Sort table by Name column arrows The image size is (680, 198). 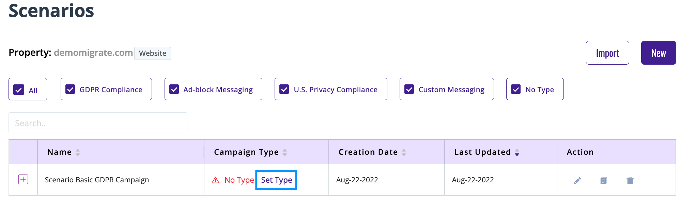pos(78,152)
